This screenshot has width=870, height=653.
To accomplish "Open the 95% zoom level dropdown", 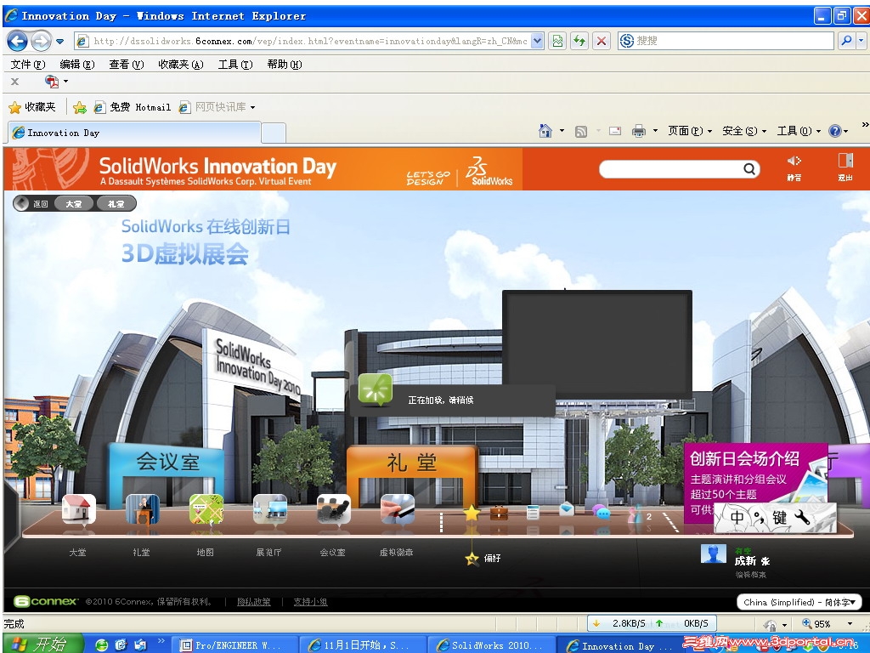I will tap(850, 623).
